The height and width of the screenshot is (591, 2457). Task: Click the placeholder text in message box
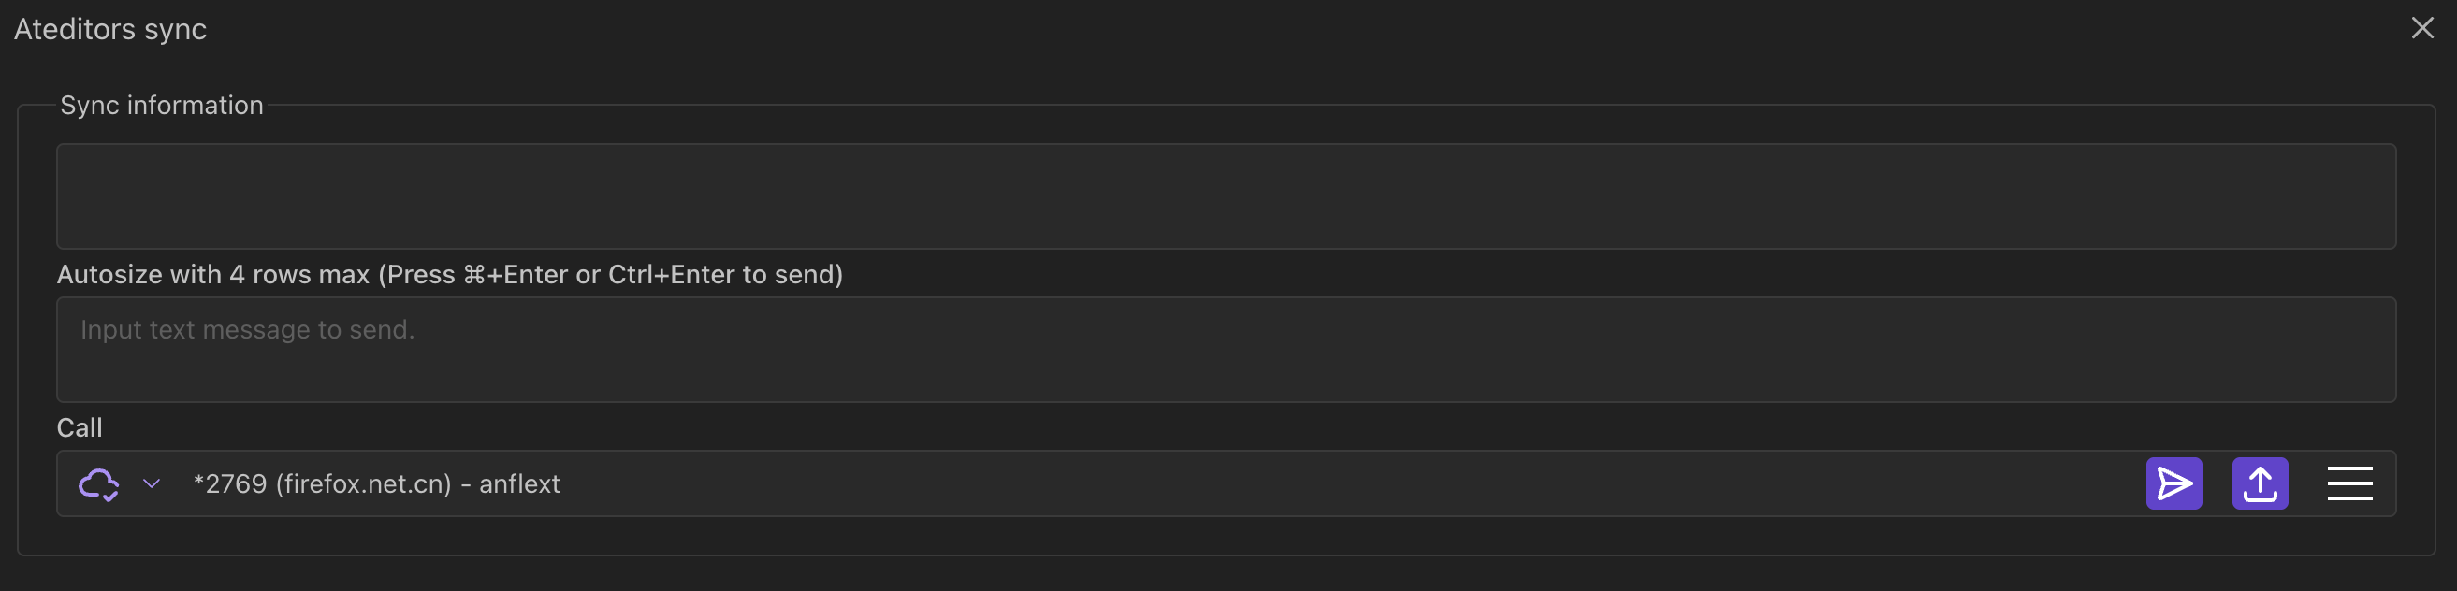[247, 330]
